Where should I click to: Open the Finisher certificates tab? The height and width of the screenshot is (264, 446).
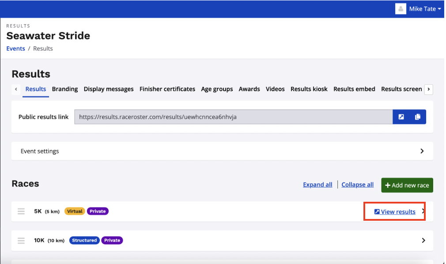(x=167, y=89)
